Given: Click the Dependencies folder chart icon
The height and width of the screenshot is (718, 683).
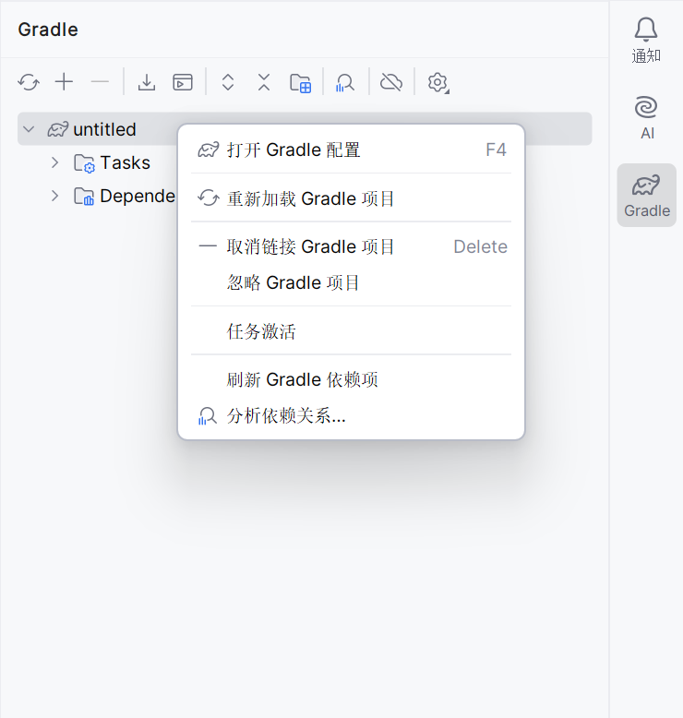Looking at the screenshot, I should [x=84, y=197].
